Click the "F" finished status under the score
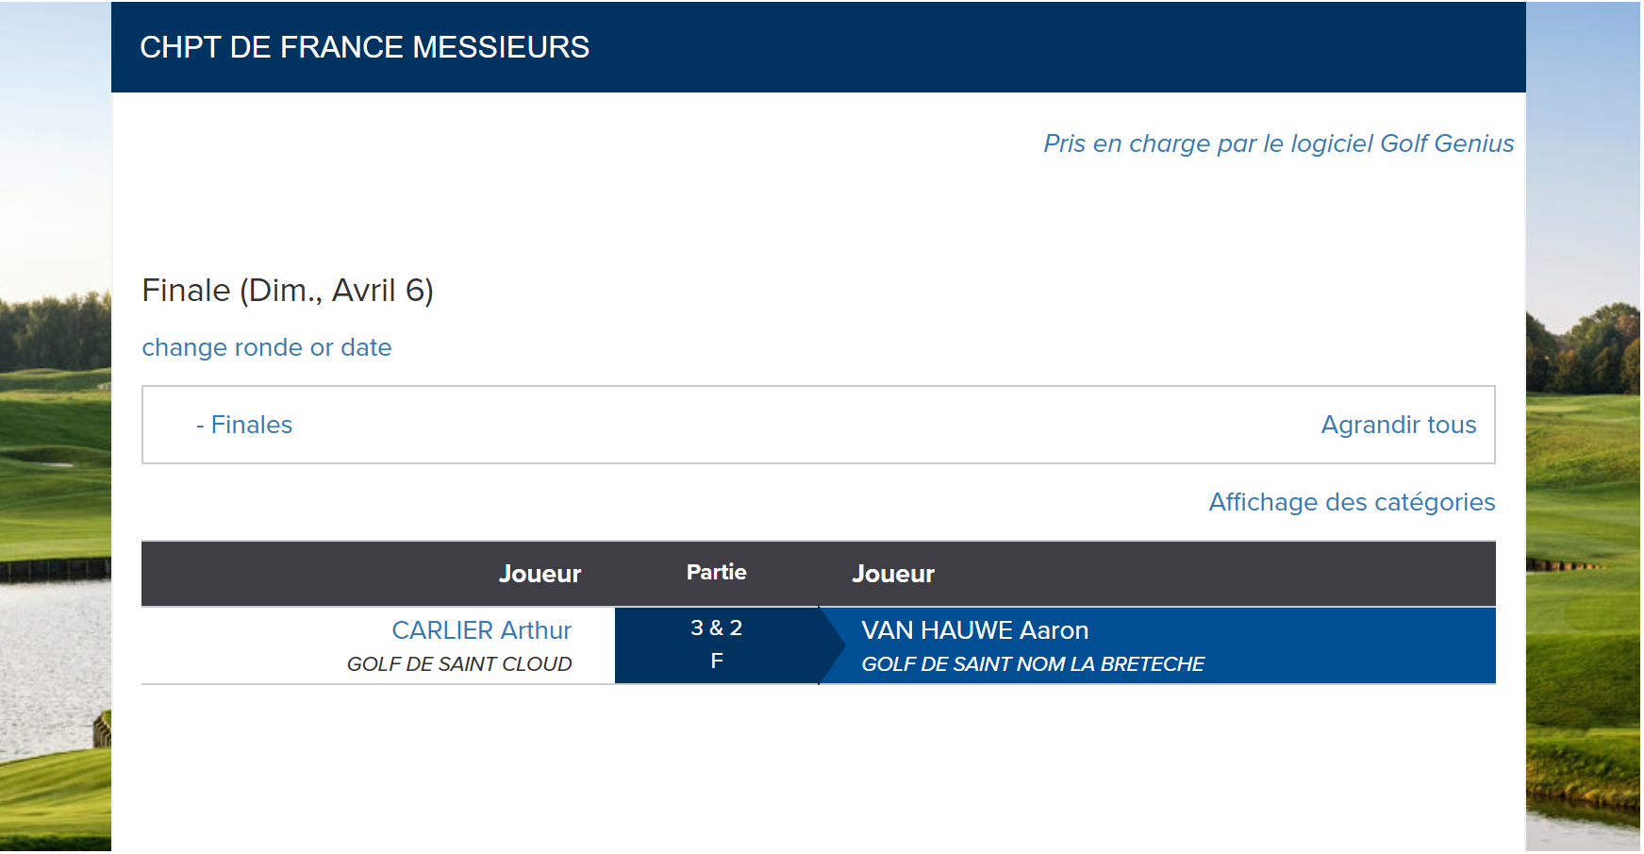The image size is (1644, 854). (717, 661)
